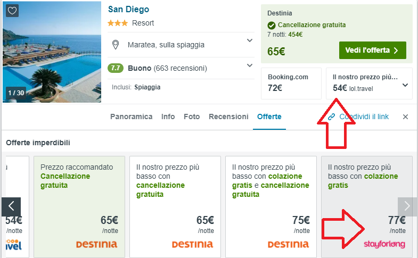The width and height of the screenshot is (418, 258).
Task: Click the green 7.7 rating badge
Action: point(116,68)
